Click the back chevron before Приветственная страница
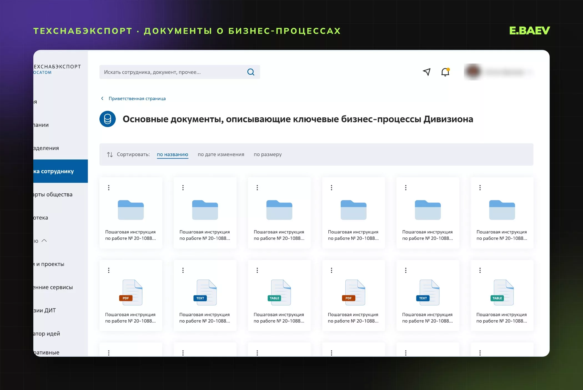The height and width of the screenshot is (390, 583). 102,98
